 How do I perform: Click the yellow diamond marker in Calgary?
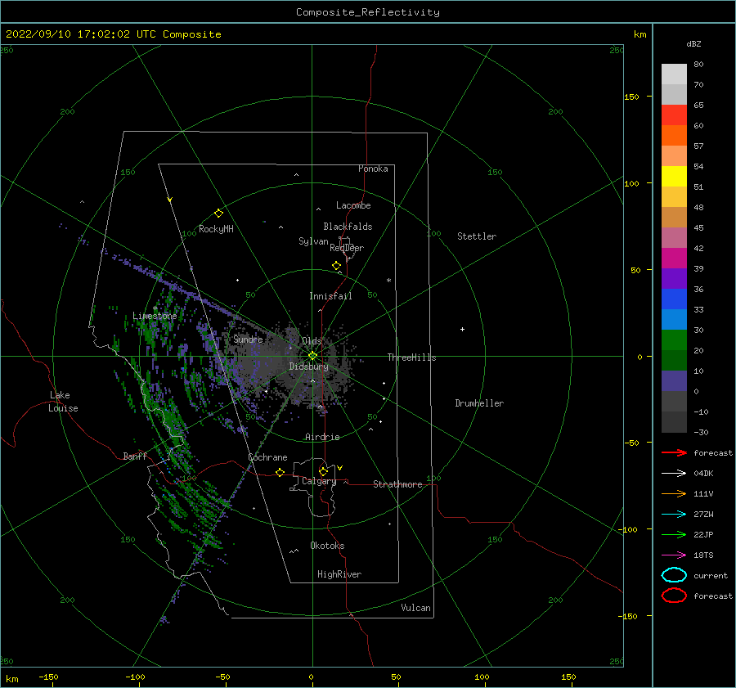click(x=323, y=471)
